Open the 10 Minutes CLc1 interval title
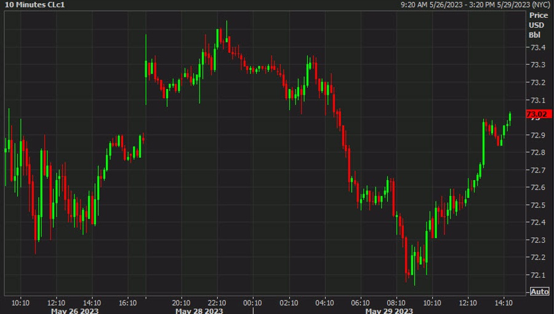The height and width of the screenshot is (314, 554). tap(34, 5)
